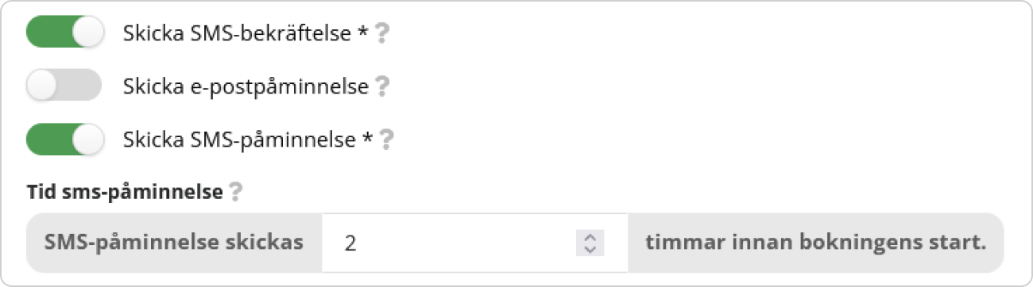Open help icon beside Skicka e-postpåminnelse
The height and width of the screenshot is (287, 1033).
tap(381, 86)
